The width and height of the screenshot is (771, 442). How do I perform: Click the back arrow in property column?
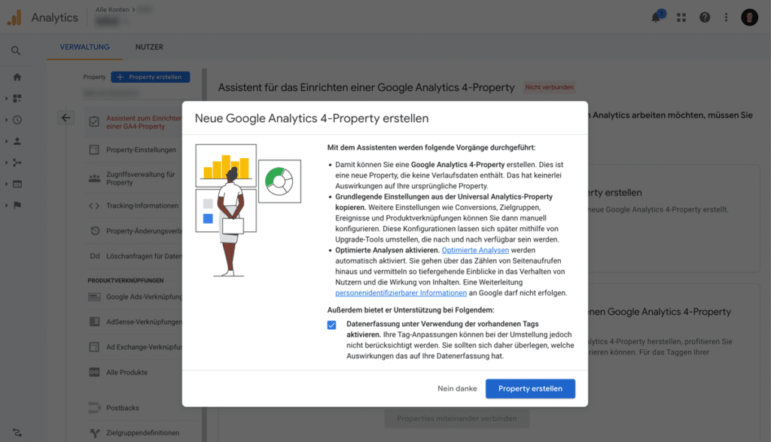click(66, 117)
